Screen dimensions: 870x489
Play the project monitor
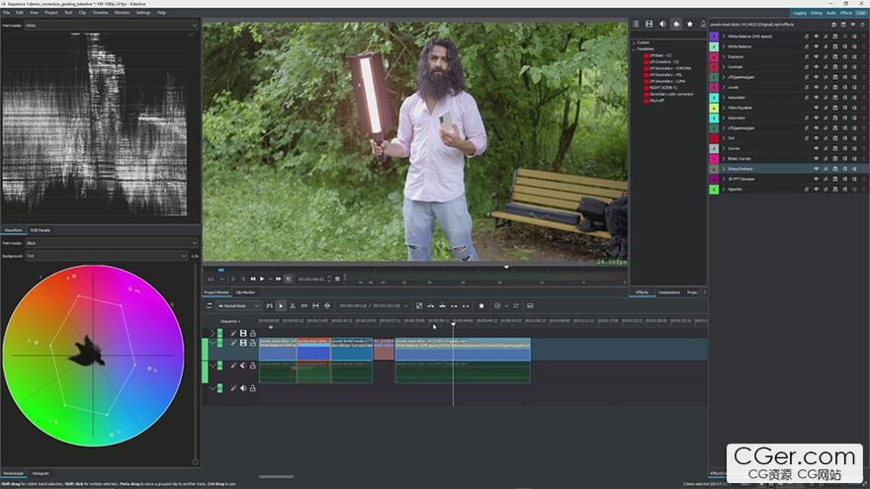pos(262,279)
